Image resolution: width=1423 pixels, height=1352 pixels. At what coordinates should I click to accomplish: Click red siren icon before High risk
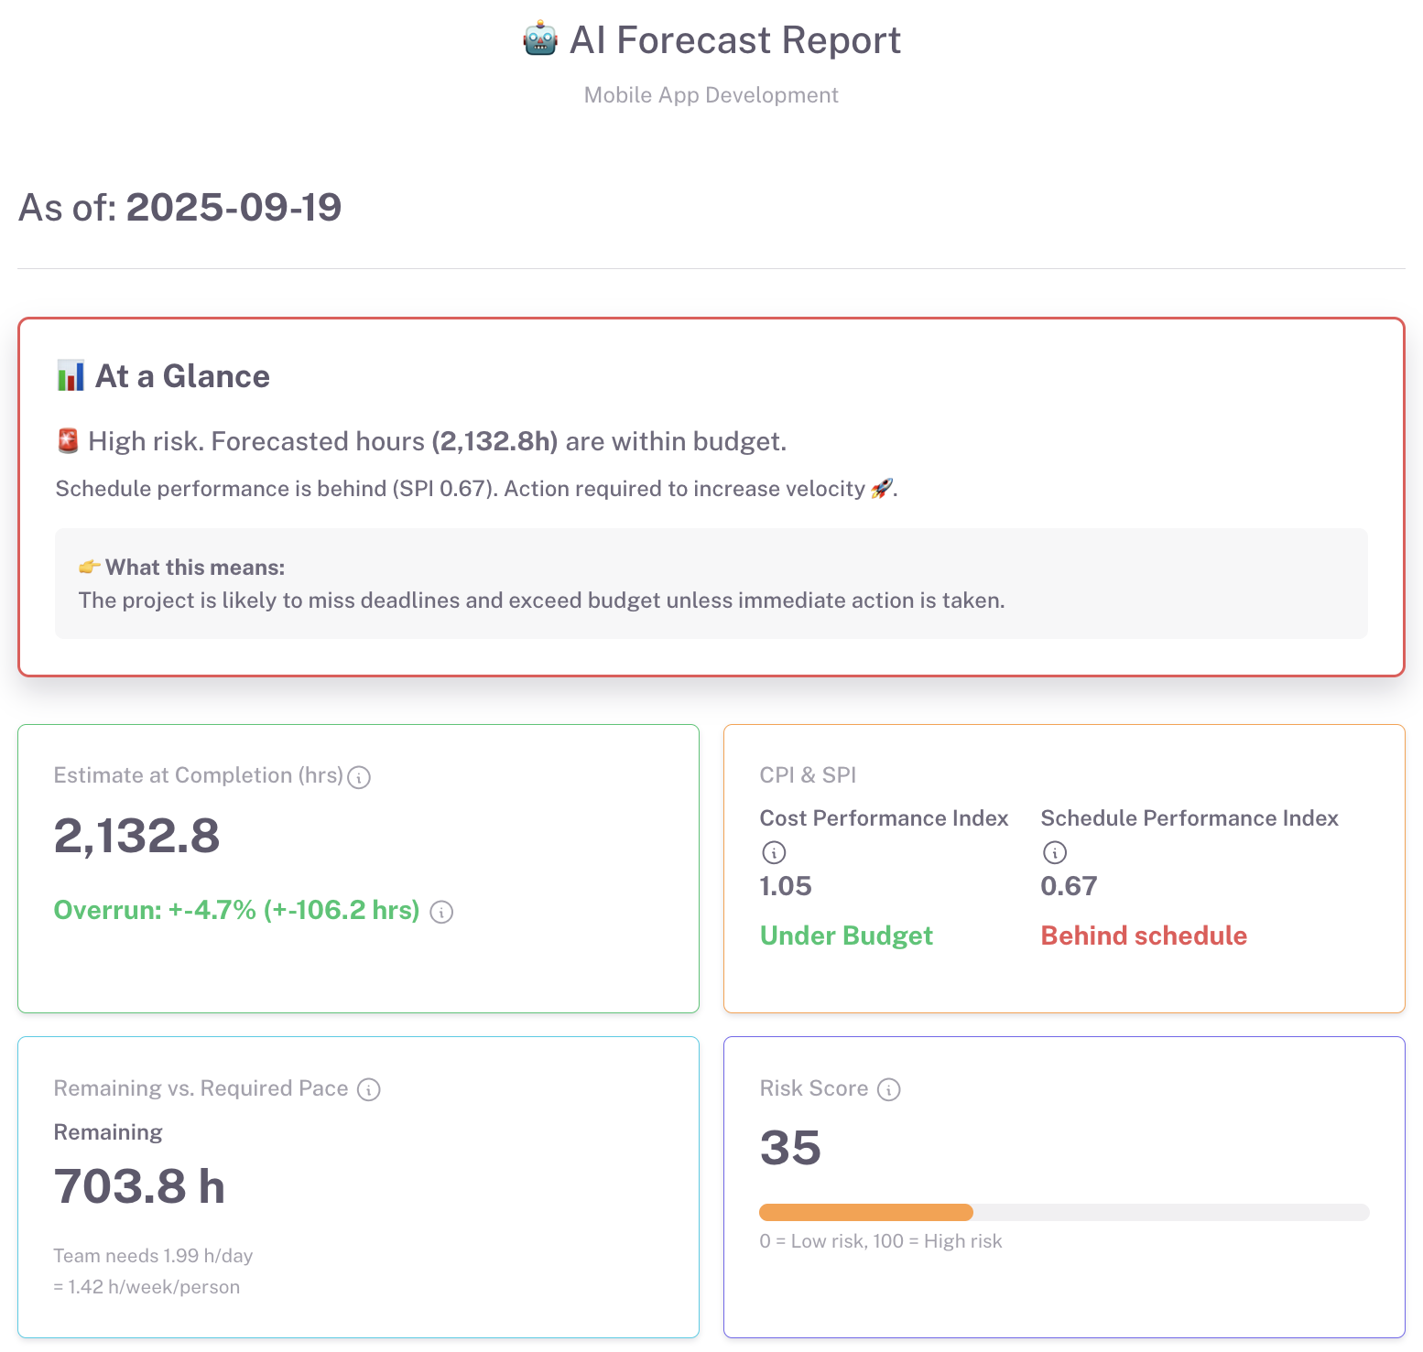click(x=68, y=441)
